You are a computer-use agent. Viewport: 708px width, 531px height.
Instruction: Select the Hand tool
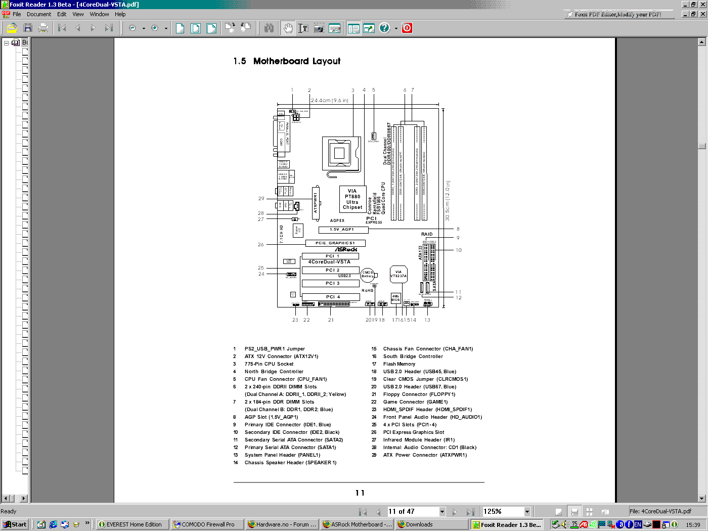pyautogui.click(x=288, y=28)
